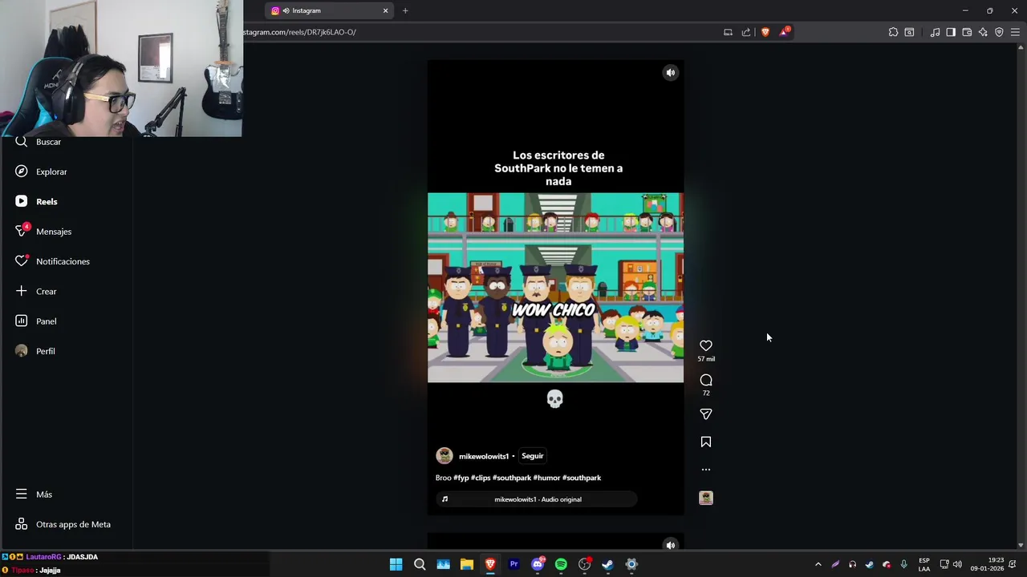
Task: Open the browser hamburger menu
Action: pos(1015,32)
